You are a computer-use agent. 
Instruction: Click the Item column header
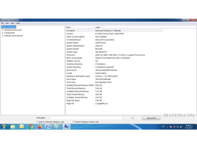80,27
